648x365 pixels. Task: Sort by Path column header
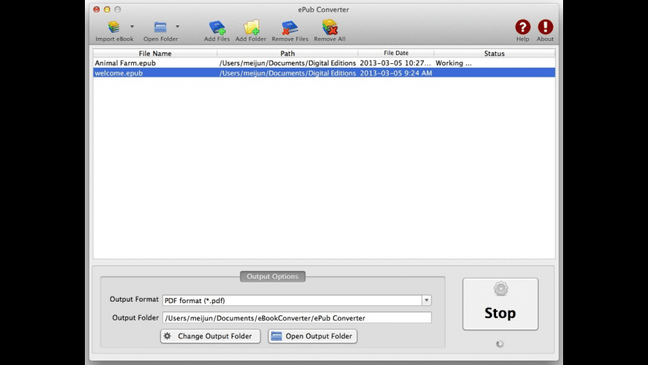tap(288, 54)
